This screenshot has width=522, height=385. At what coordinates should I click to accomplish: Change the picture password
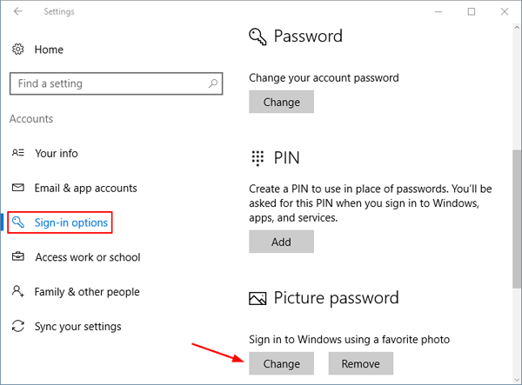tap(281, 362)
